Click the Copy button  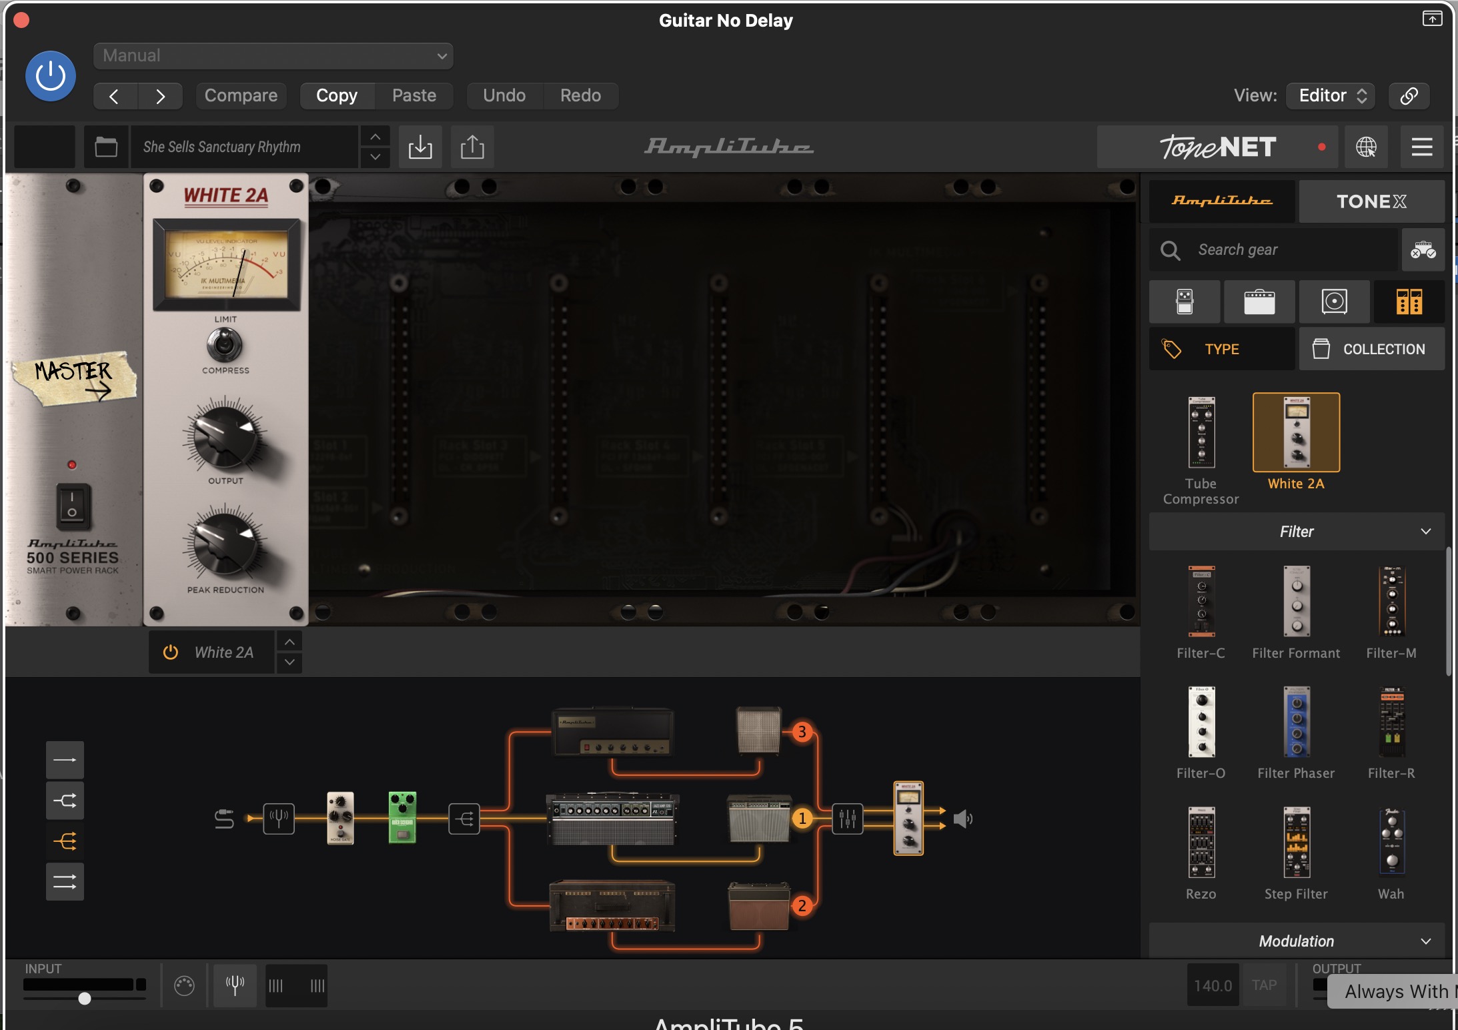tap(337, 96)
